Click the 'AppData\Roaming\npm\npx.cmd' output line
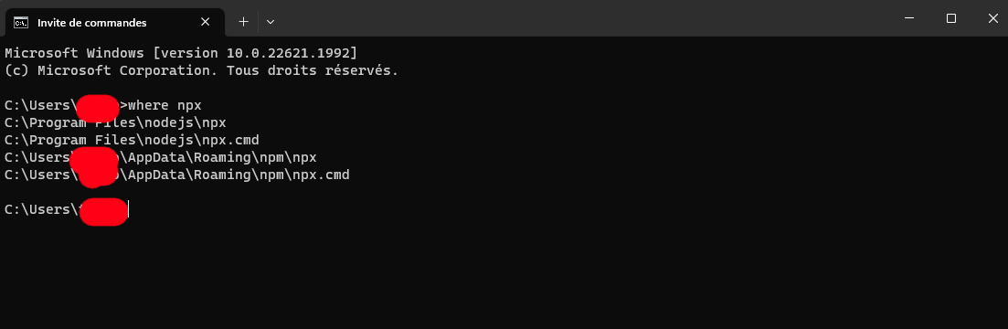The width and height of the screenshot is (1008, 329). click(x=176, y=175)
